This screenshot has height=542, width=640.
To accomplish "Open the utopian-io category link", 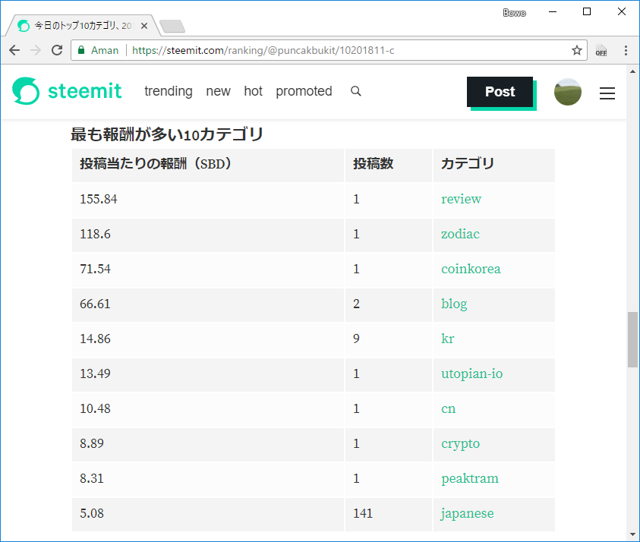I will coord(471,373).
